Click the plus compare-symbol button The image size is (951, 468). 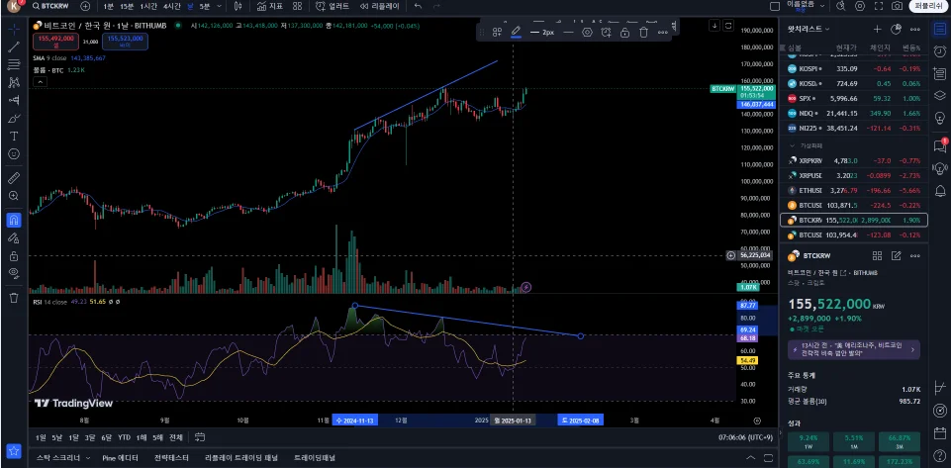click(85, 6)
